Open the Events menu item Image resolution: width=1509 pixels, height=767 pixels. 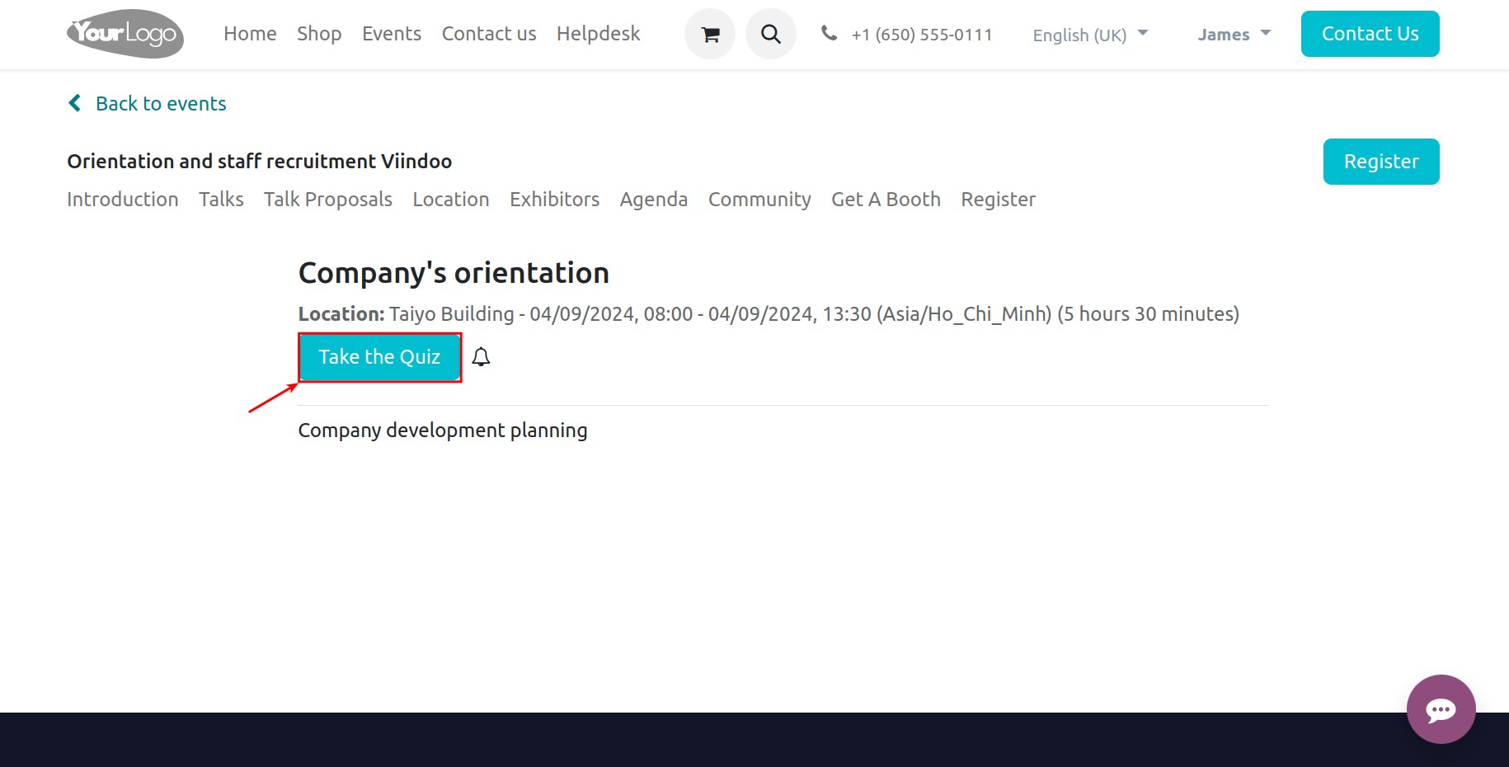tap(392, 34)
